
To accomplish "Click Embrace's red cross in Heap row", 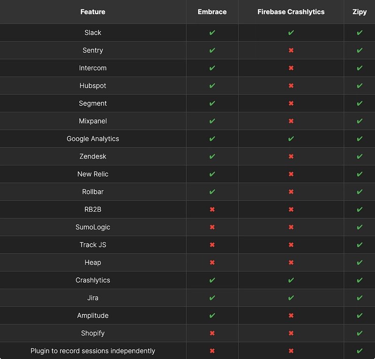I will (x=212, y=262).
